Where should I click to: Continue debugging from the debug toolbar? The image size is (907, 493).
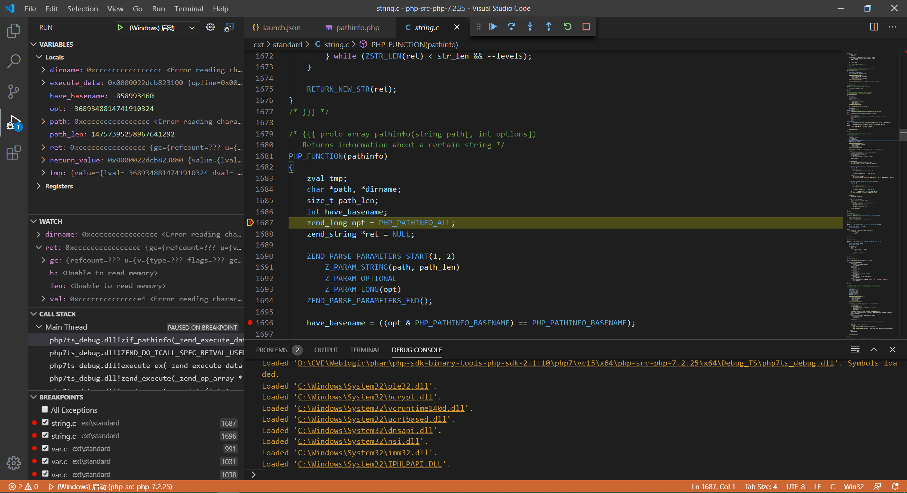[x=492, y=26]
